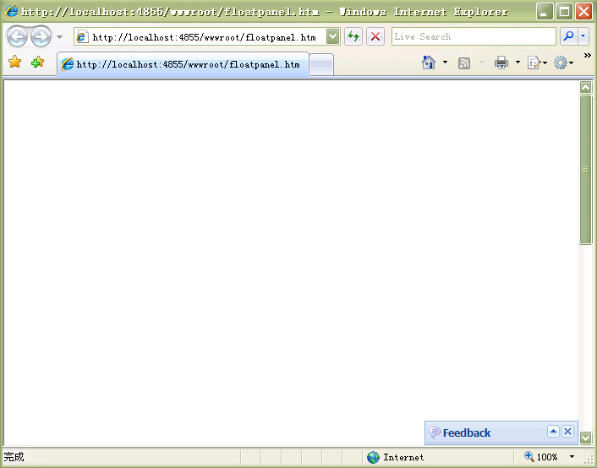This screenshot has width=597, height=468.
Task: Expand the Feedback panel with up arrow
Action: [553, 431]
